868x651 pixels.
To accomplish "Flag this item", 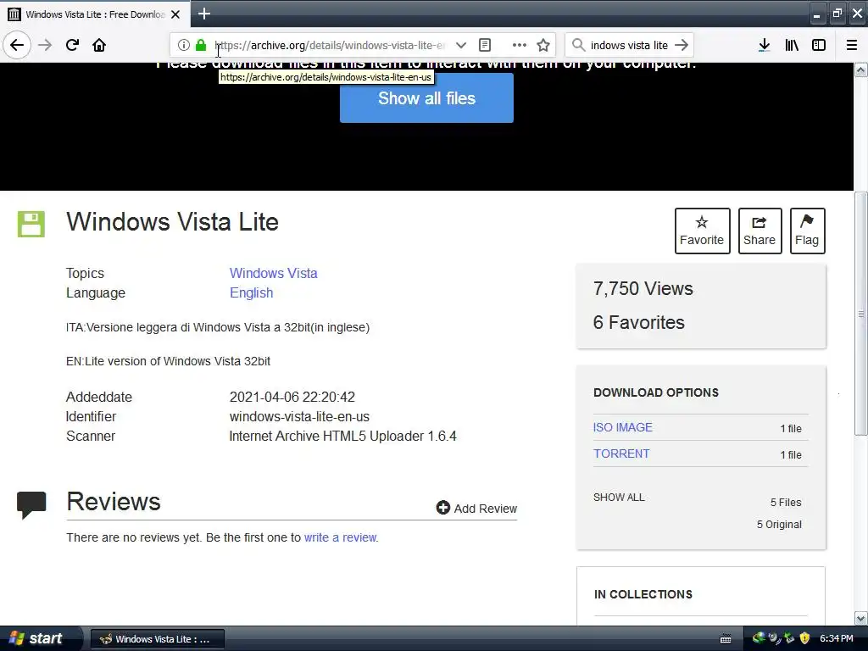I will 807,231.
